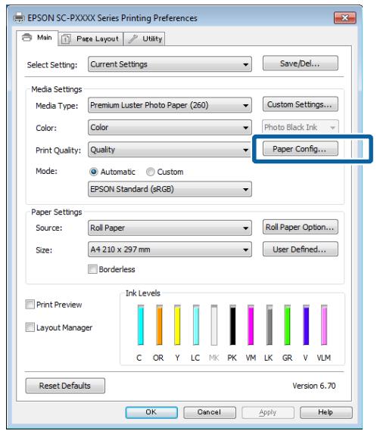Open the paper Source dropdown
Image resolution: width=377 pixels, height=431 pixels.
pyautogui.click(x=170, y=228)
